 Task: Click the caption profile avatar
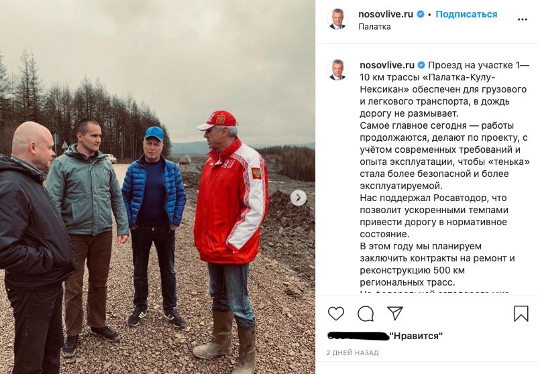click(337, 70)
